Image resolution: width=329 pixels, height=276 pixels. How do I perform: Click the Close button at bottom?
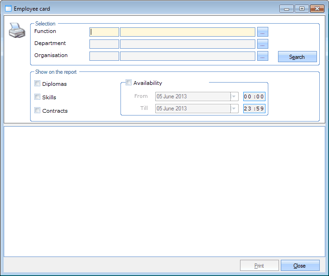(x=300, y=265)
